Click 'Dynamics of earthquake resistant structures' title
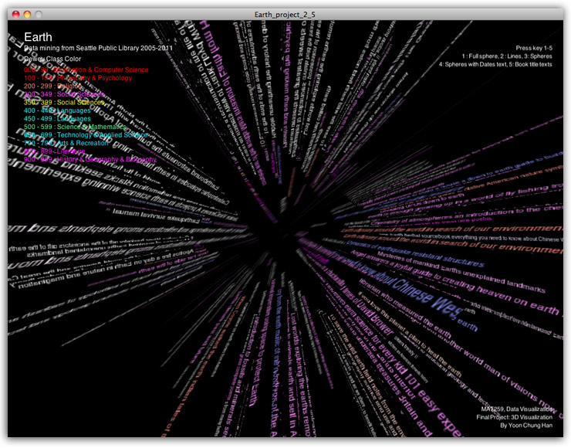This screenshot has height=448, width=571. 415,253
